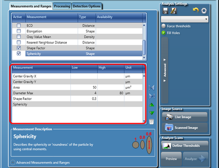Select the Sphericity row in ranges table

tap(77, 104)
